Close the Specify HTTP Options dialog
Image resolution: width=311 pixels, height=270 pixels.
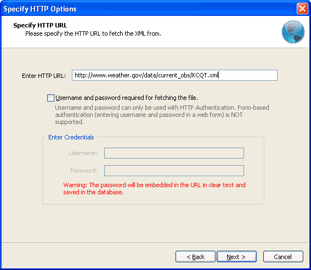(x=302, y=9)
